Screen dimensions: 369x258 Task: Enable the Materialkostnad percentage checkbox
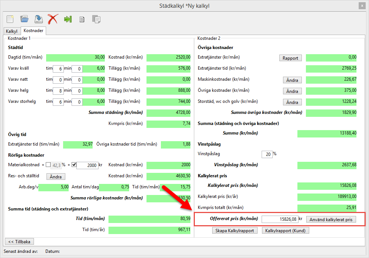[48, 165]
